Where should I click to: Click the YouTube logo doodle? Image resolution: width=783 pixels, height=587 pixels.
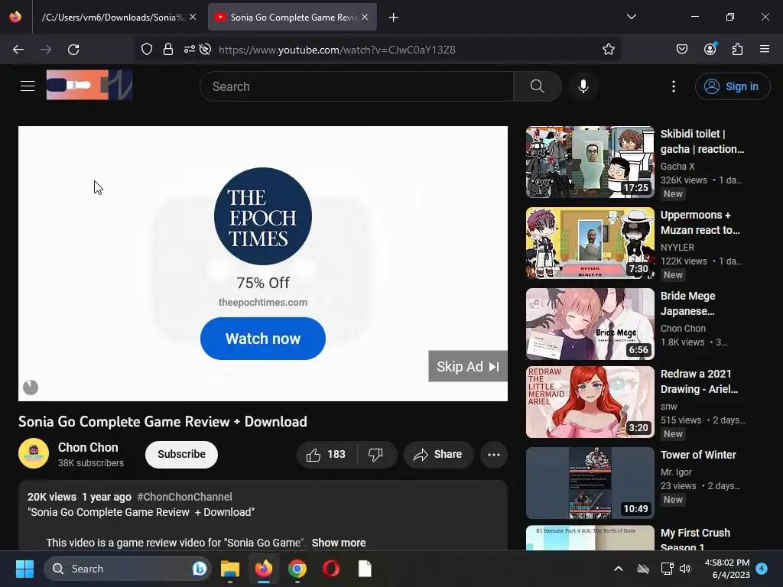tap(89, 85)
